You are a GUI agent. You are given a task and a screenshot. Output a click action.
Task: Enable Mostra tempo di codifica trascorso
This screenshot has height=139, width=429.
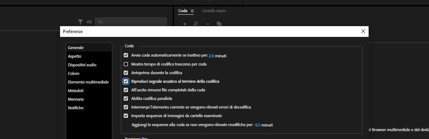coord(126,64)
